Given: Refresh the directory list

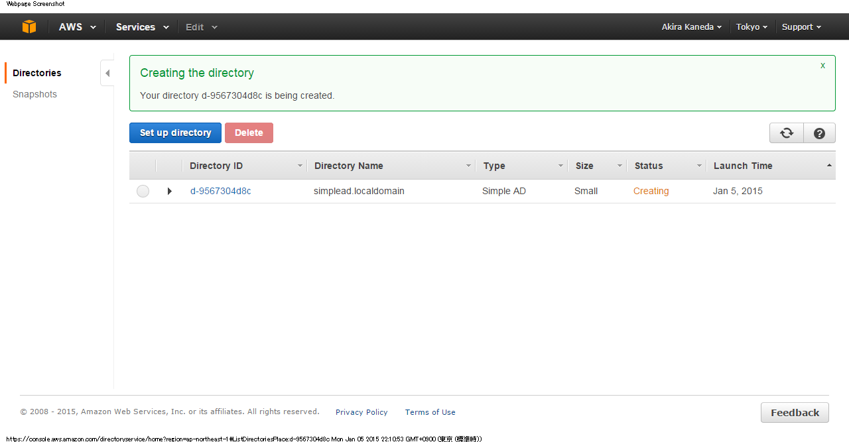Looking at the screenshot, I should (786, 133).
